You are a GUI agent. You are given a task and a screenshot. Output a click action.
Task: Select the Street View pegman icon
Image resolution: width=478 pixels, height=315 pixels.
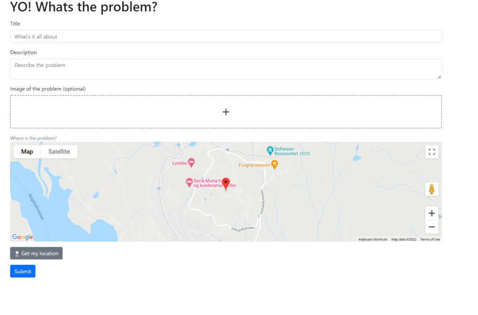(432, 189)
